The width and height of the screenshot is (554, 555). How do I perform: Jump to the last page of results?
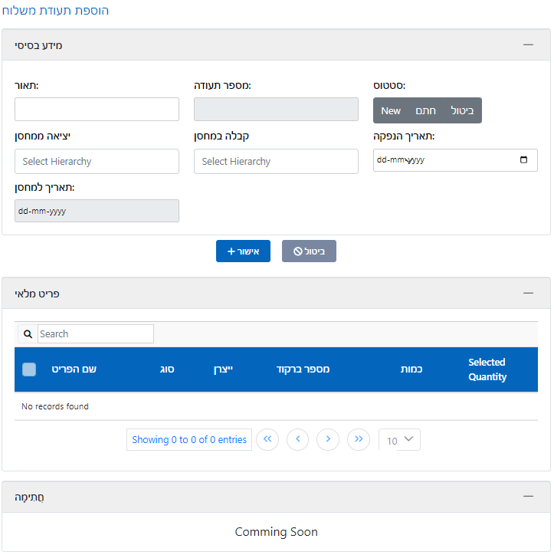[358, 439]
